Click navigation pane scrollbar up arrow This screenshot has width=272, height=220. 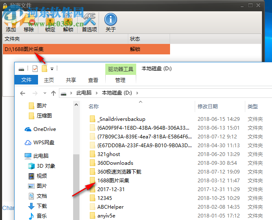pos(76,105)
